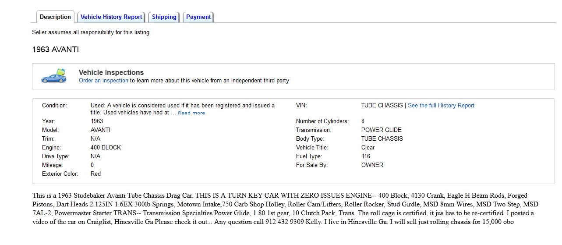Click the Exterior Color value 'Red'
Screen dimensions: 562x245
(95, 174)
